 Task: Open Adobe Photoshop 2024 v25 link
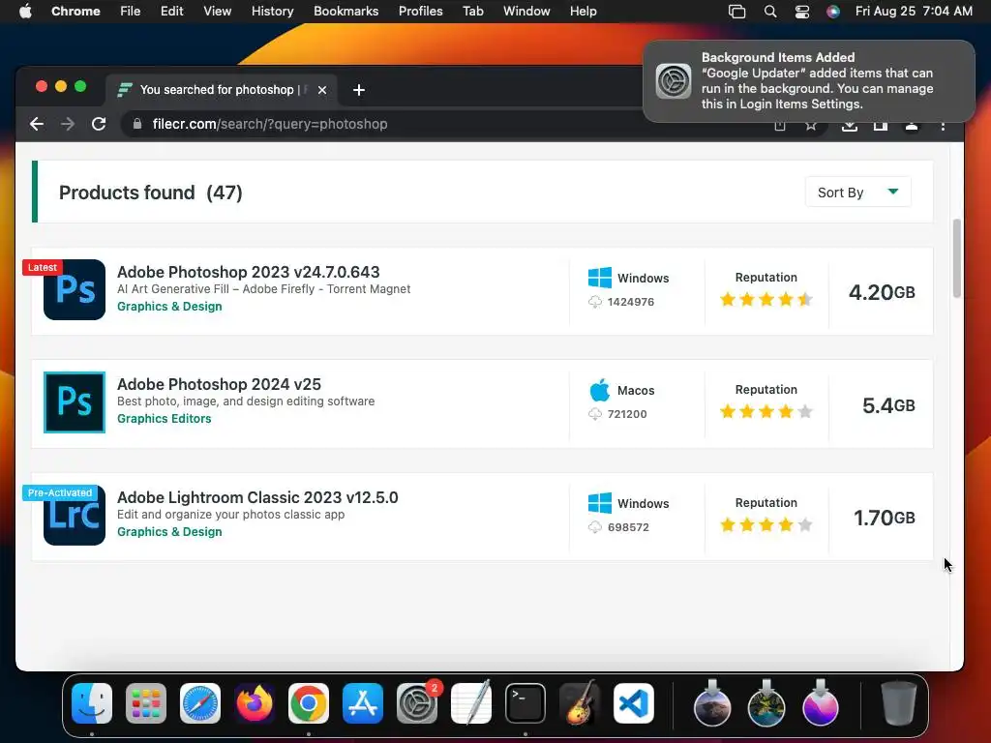click(x=219, y=384)
